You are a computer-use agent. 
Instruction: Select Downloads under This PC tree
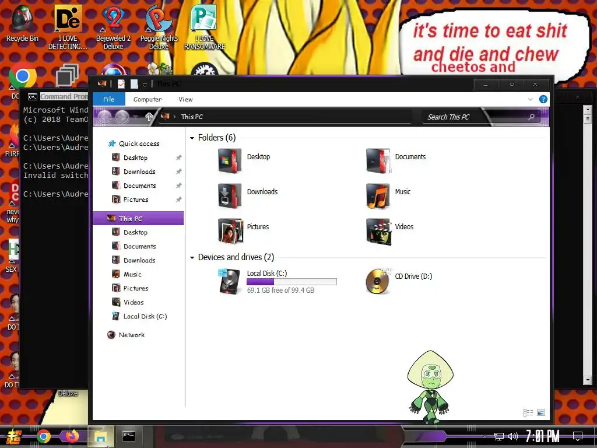139,260
